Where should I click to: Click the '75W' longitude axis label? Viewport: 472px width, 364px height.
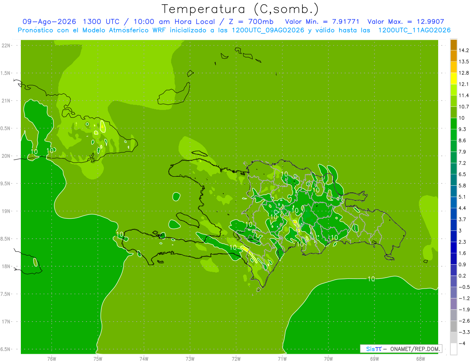[98, 359]
